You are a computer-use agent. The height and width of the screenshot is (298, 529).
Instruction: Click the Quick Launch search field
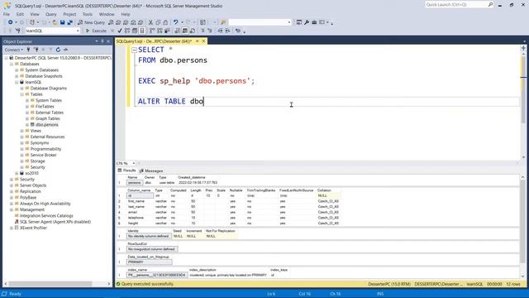coord(455,4)
